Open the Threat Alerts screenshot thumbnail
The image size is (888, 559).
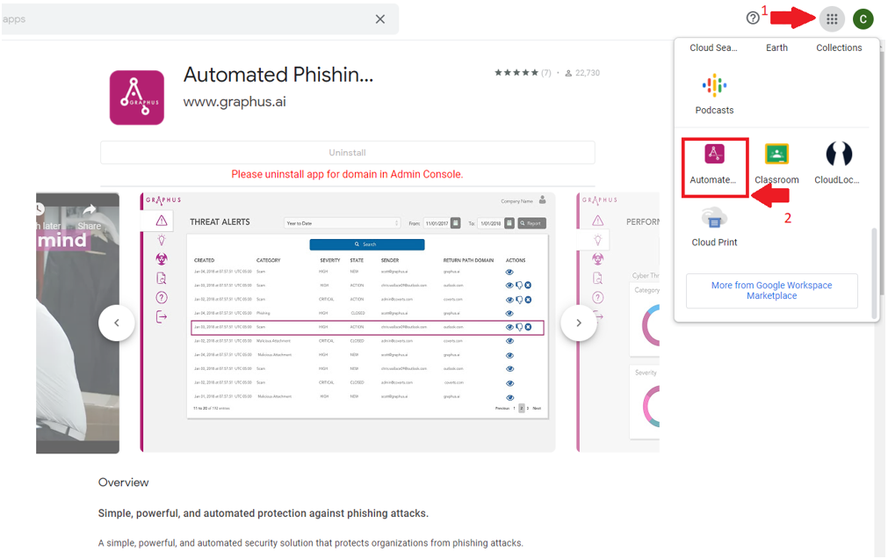pos(347,322)
